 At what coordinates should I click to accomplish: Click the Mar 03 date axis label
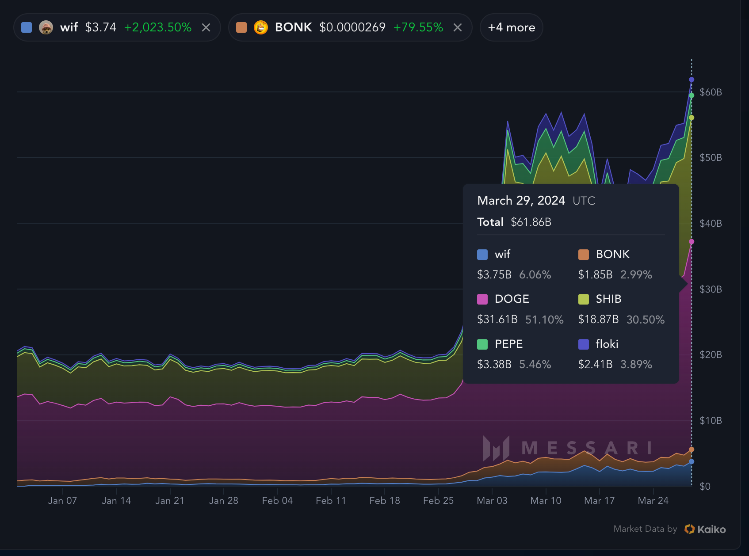pyautogui.click(x=492, y=500)
